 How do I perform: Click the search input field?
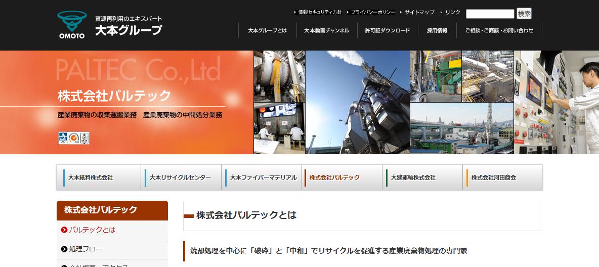[490, 14]
